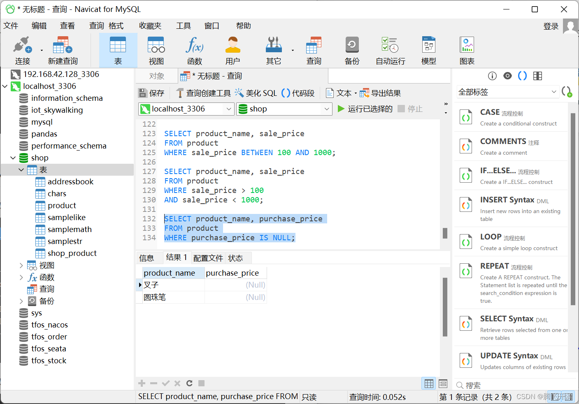Switch to the Profile (配置文件) tab

click(x=208, y=258)
